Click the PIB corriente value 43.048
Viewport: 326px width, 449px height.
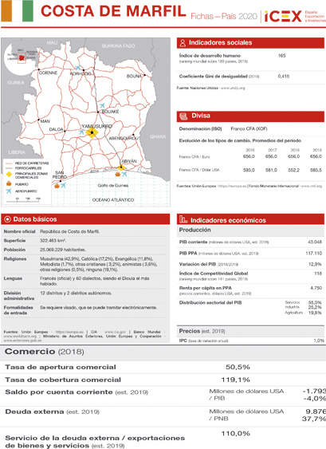pos(315,242)
